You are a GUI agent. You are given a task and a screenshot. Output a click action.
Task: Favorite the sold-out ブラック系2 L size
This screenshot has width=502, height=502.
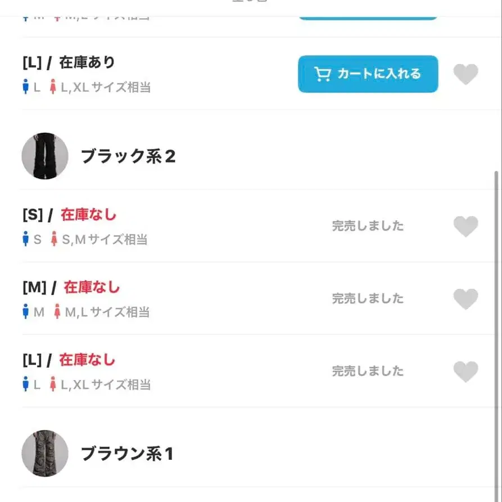pos(465,372)
